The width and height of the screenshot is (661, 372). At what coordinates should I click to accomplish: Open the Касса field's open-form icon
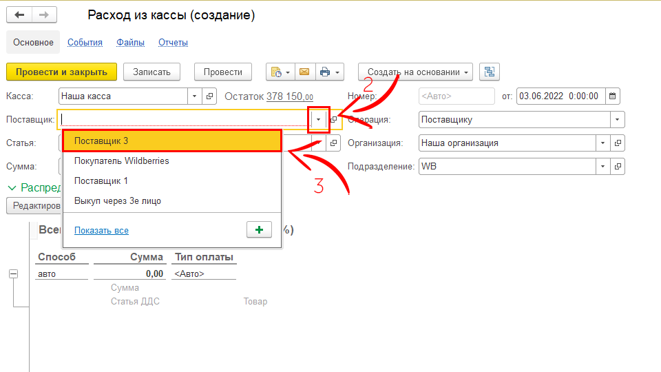(210, 96)
